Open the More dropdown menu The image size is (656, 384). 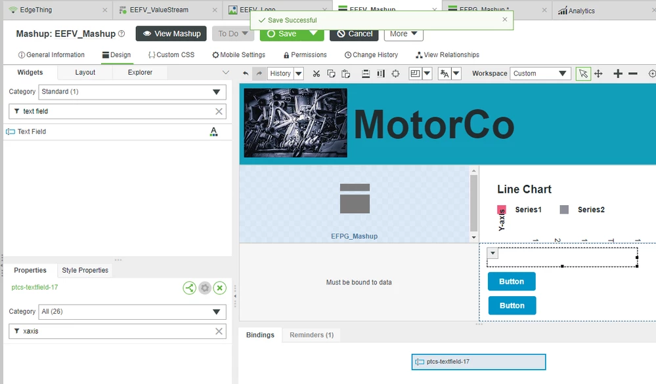[403, 34]
